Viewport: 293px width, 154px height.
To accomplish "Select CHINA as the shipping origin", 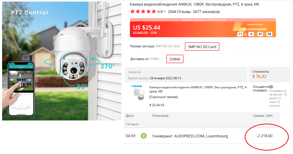I will click(x=175, y=59).
